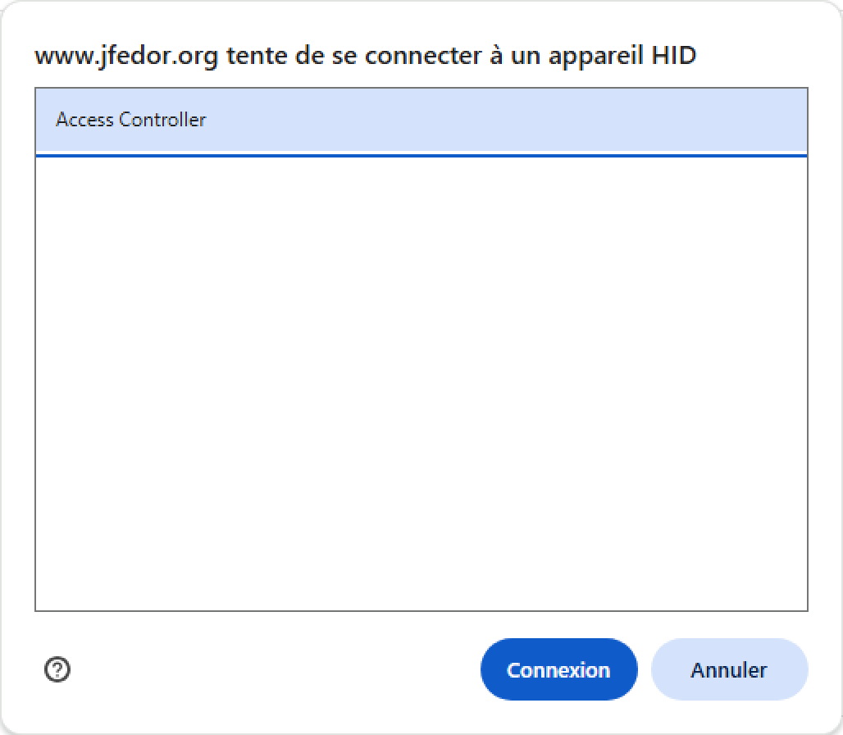Connect to the selected HID device
The height and width of the screenshot is (735, 843).
click(x=558, y=669)
